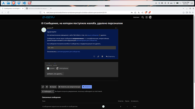195x109 pixels.
Task: Click the URL address field
Action: coord(87,12)
